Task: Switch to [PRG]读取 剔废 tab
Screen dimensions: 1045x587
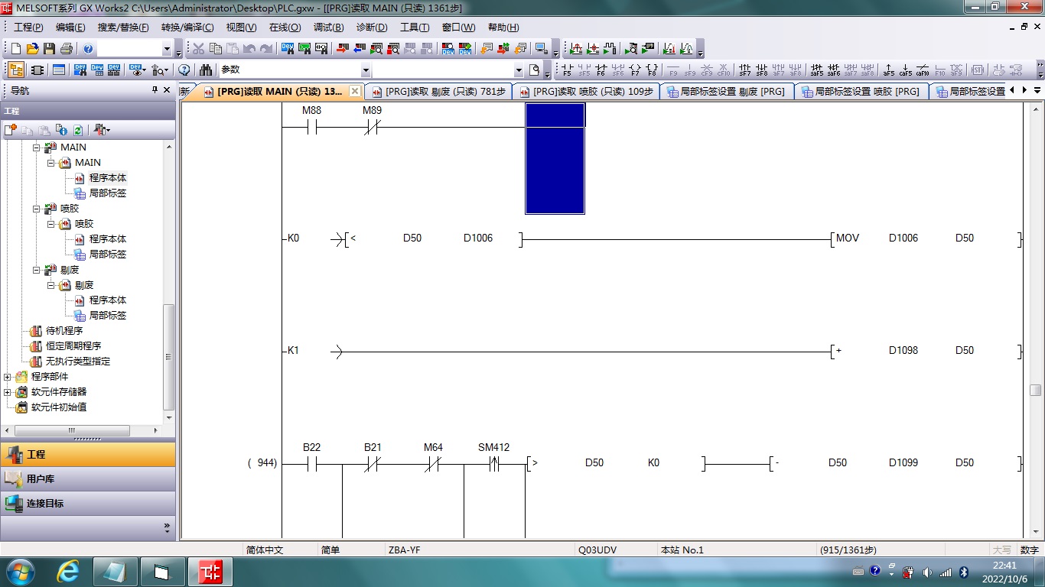Action: (x=438, y=92)
